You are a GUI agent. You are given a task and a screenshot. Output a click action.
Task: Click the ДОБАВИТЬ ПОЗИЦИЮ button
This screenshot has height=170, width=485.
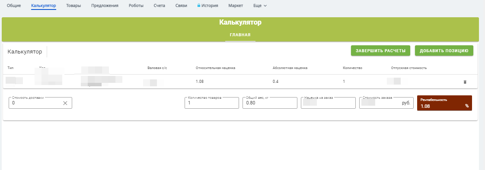(x=444, y=50)
